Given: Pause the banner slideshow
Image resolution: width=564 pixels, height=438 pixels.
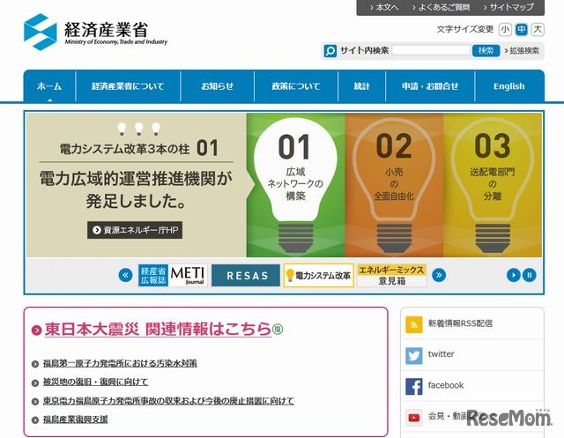Looking at the screenshot, I should 529,276.
